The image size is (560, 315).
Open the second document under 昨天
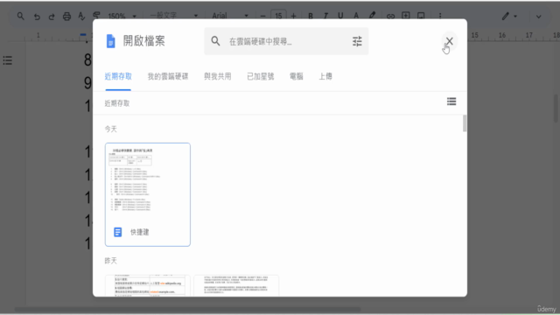coord(236,285)
